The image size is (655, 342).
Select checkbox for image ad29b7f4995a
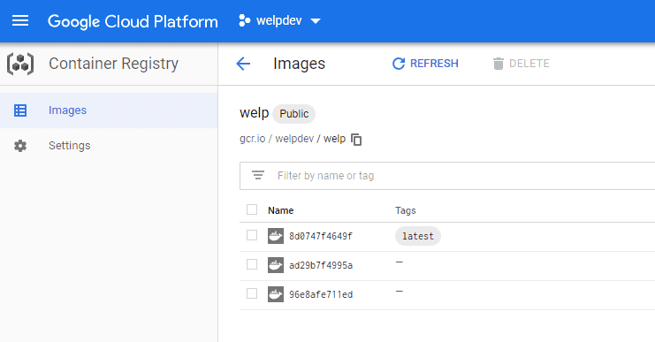coord(252,264)
